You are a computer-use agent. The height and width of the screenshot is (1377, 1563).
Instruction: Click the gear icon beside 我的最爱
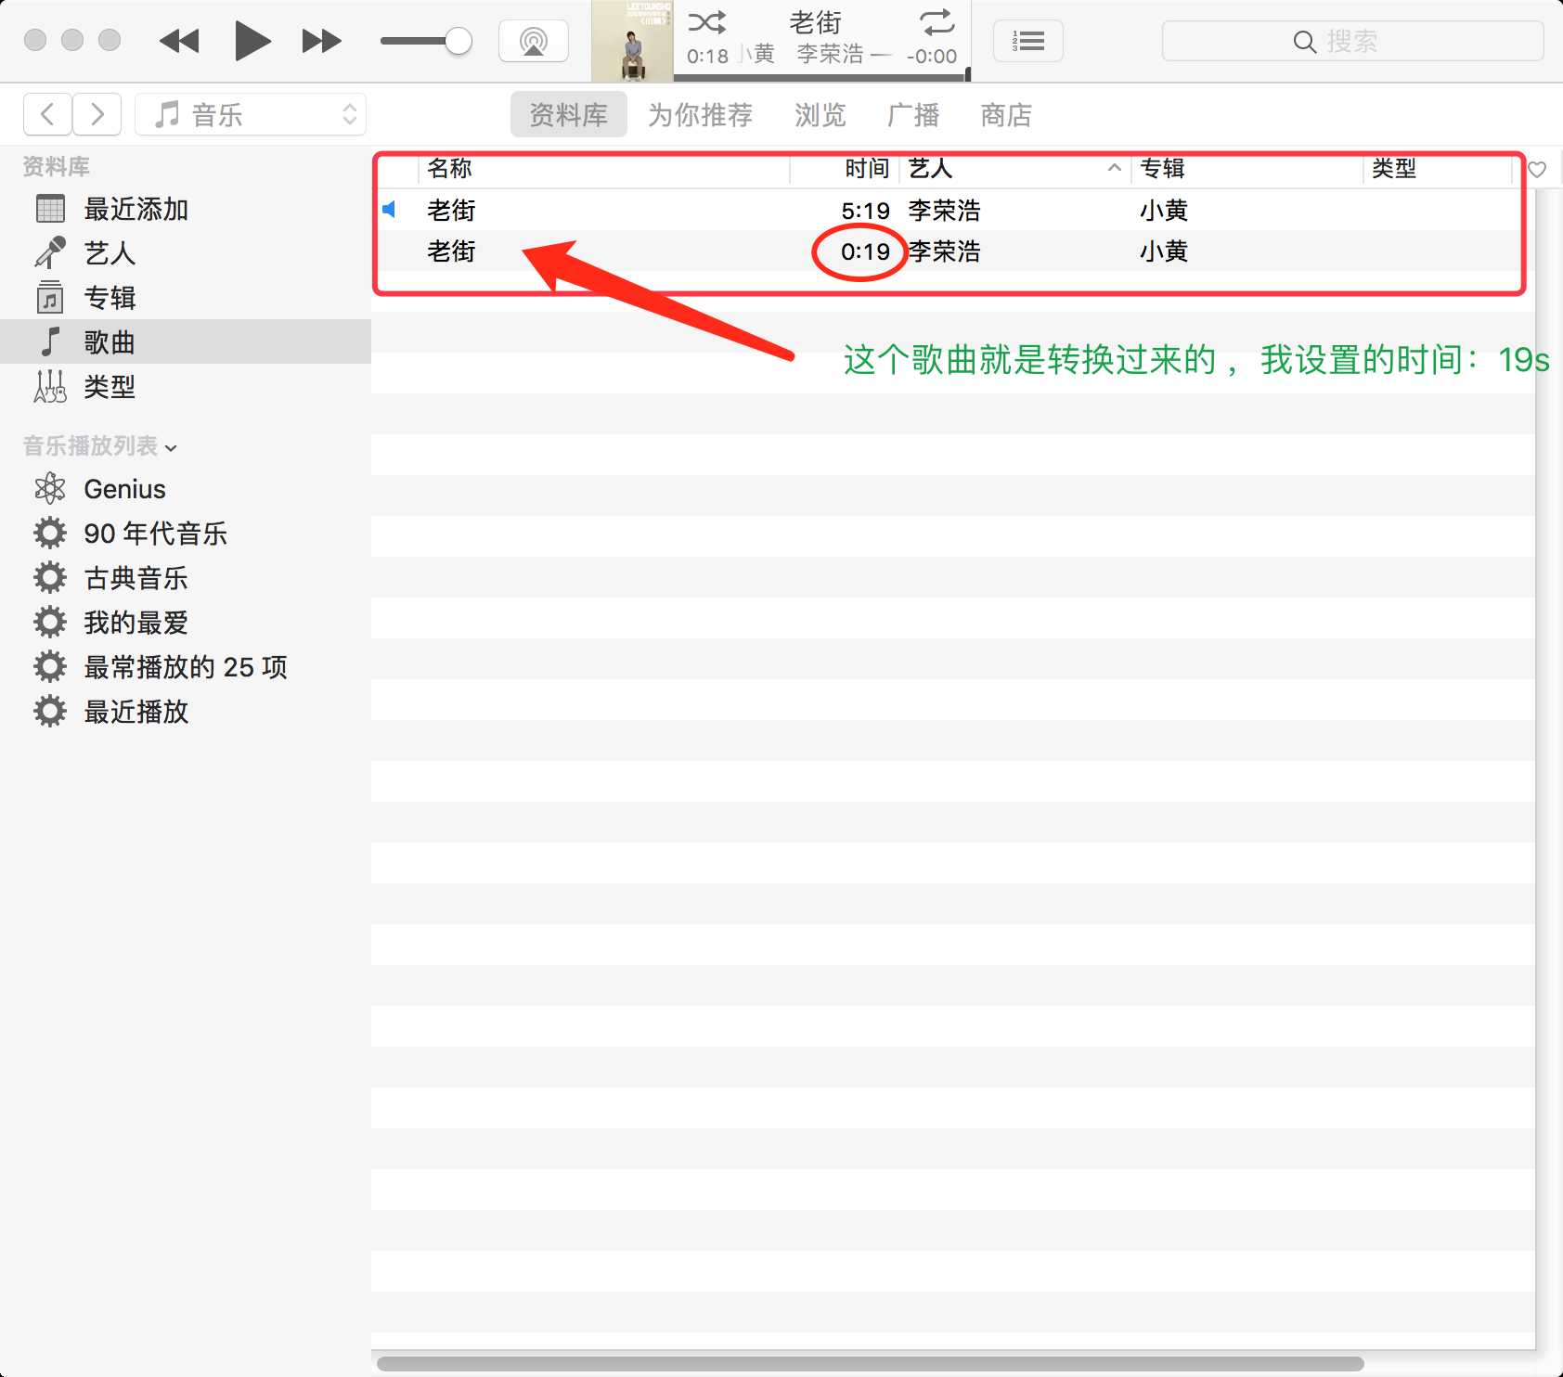pyautogui.click(x=50, y=622)
